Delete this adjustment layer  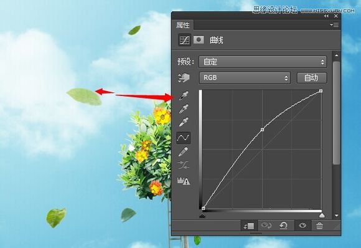point(319,226)
